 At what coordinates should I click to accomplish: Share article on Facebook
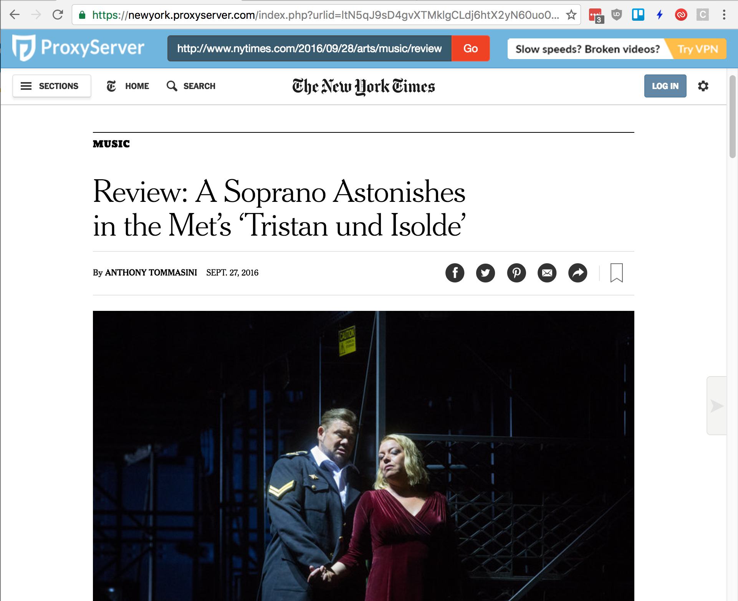tap(455, 273)
